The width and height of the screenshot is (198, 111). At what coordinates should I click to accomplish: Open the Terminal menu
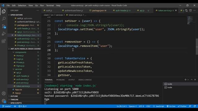click(50, 6)
